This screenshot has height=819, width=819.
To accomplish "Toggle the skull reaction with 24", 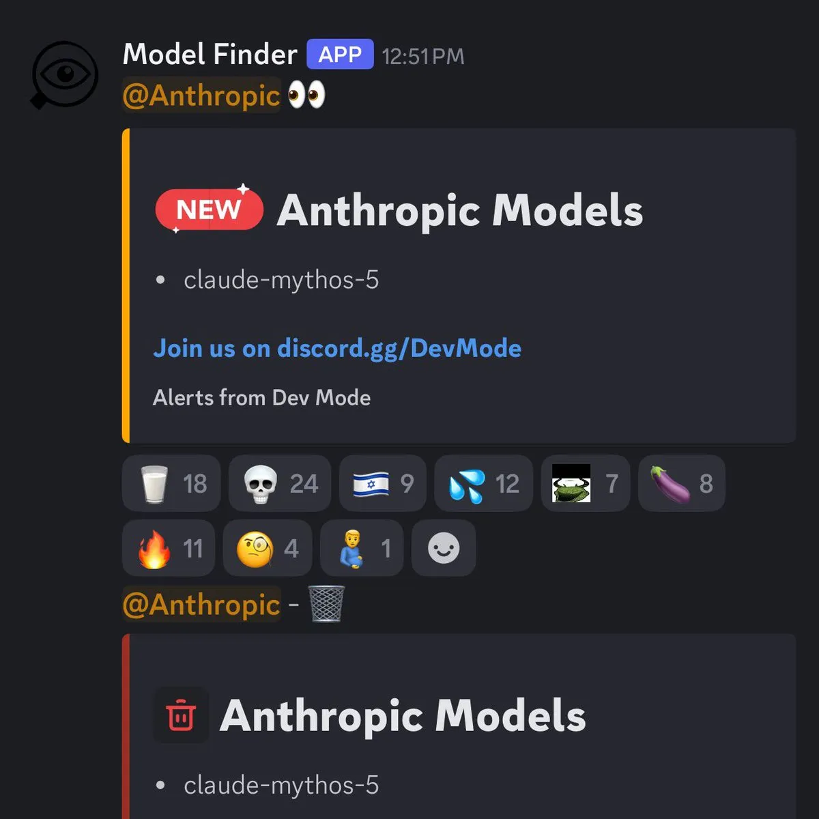I will pos(280,483).
